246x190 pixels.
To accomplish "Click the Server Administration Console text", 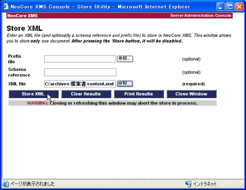I will pyautogui.click(x=200, y=16).
